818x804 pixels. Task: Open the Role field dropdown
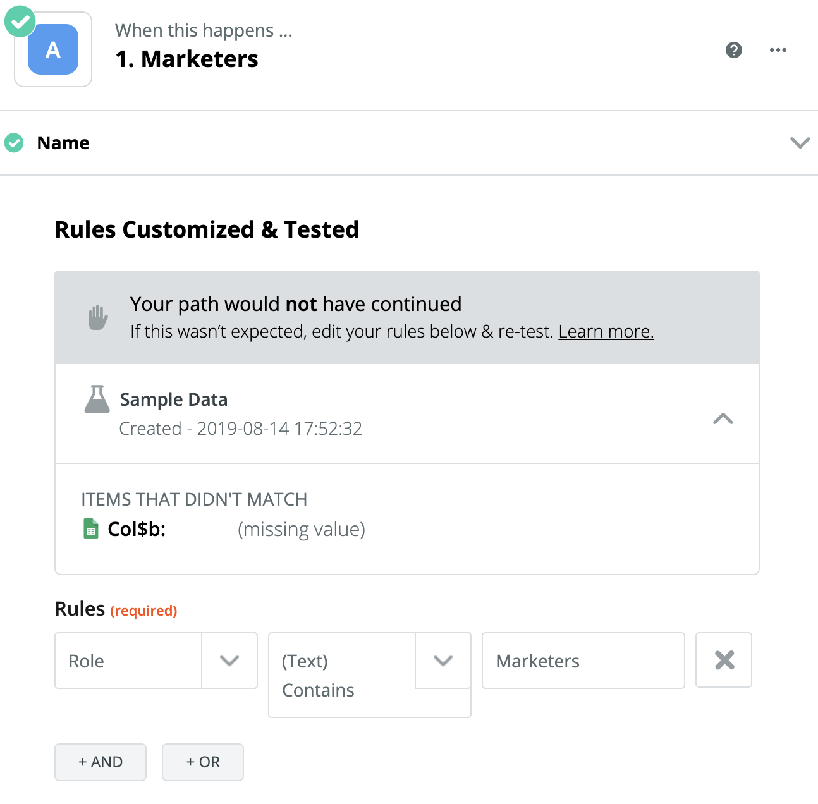click(229, 661)
